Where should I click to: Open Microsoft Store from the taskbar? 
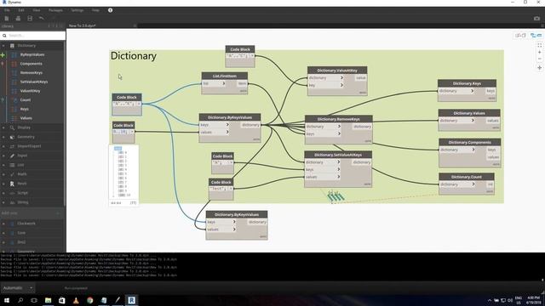tap(62, 300)
